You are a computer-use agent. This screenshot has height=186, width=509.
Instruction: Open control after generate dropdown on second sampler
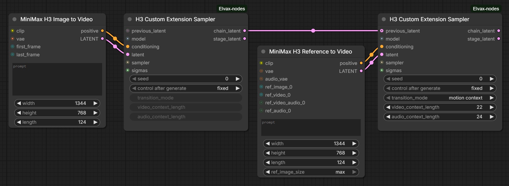440,88
